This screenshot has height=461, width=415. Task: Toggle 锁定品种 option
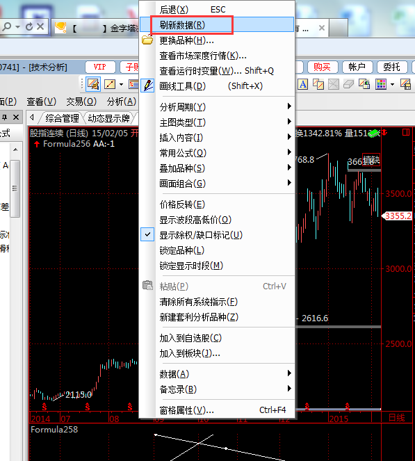click(x=217, y=250)
